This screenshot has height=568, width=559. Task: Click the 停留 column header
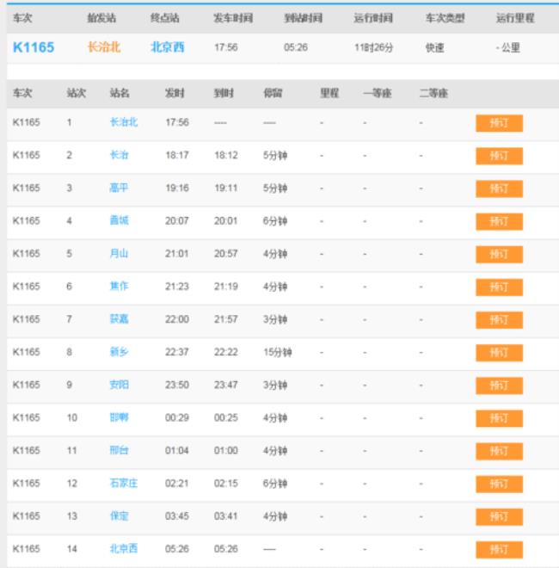(x=273, y=94)
